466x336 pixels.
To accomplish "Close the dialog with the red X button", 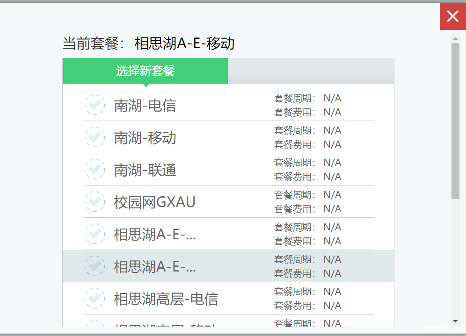I will (x=452, y=16).
